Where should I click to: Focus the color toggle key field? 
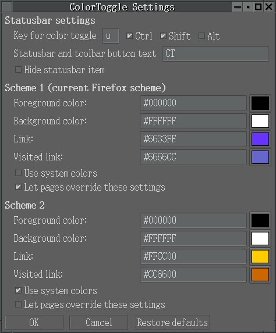111,35
